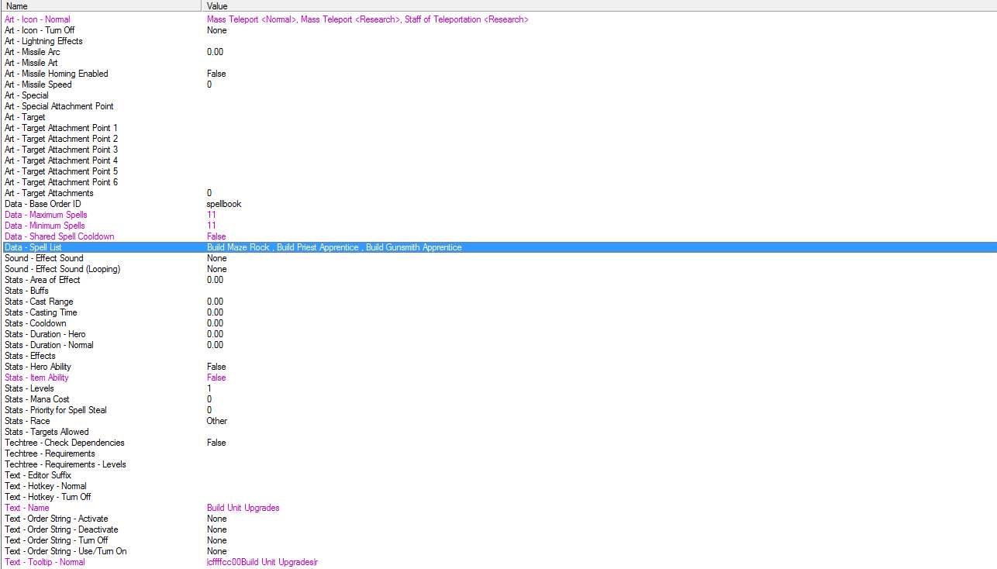Viewport: 997px width, 569px height.
Task: Click the '|cffffcc00Build Unit Upgrades|r' tooltip value
Action: (x=262, y=562)
